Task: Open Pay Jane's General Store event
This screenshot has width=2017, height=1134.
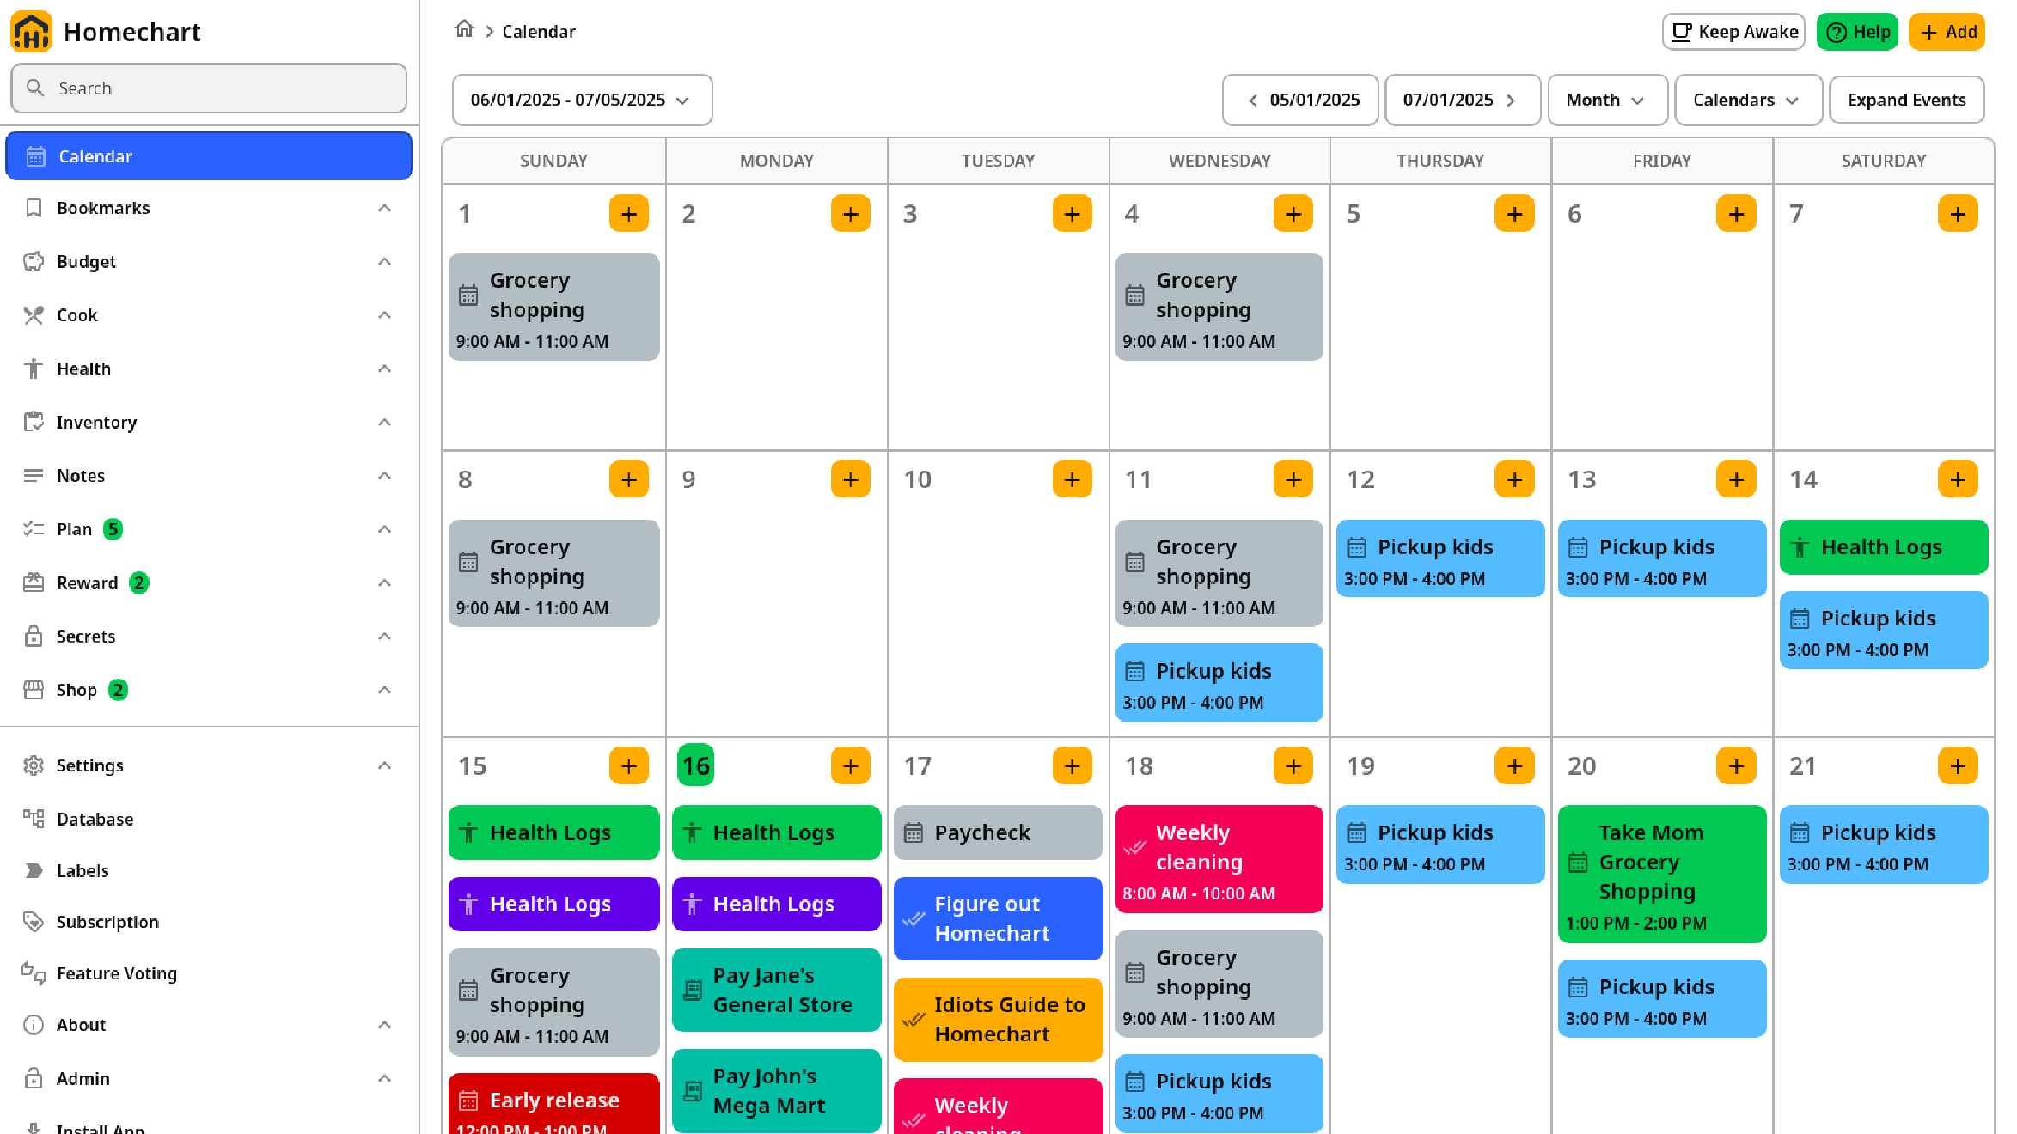Action: (x=776, y=990)
